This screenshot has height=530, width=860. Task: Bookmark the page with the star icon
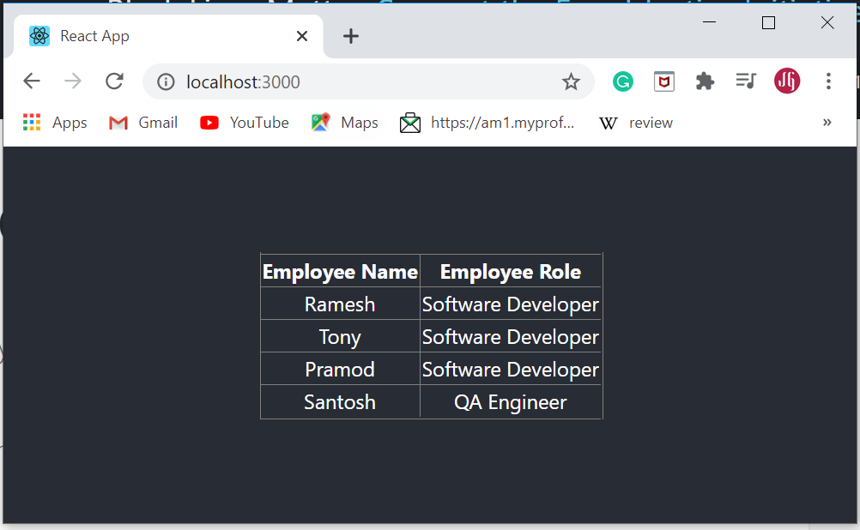point(571,81)
